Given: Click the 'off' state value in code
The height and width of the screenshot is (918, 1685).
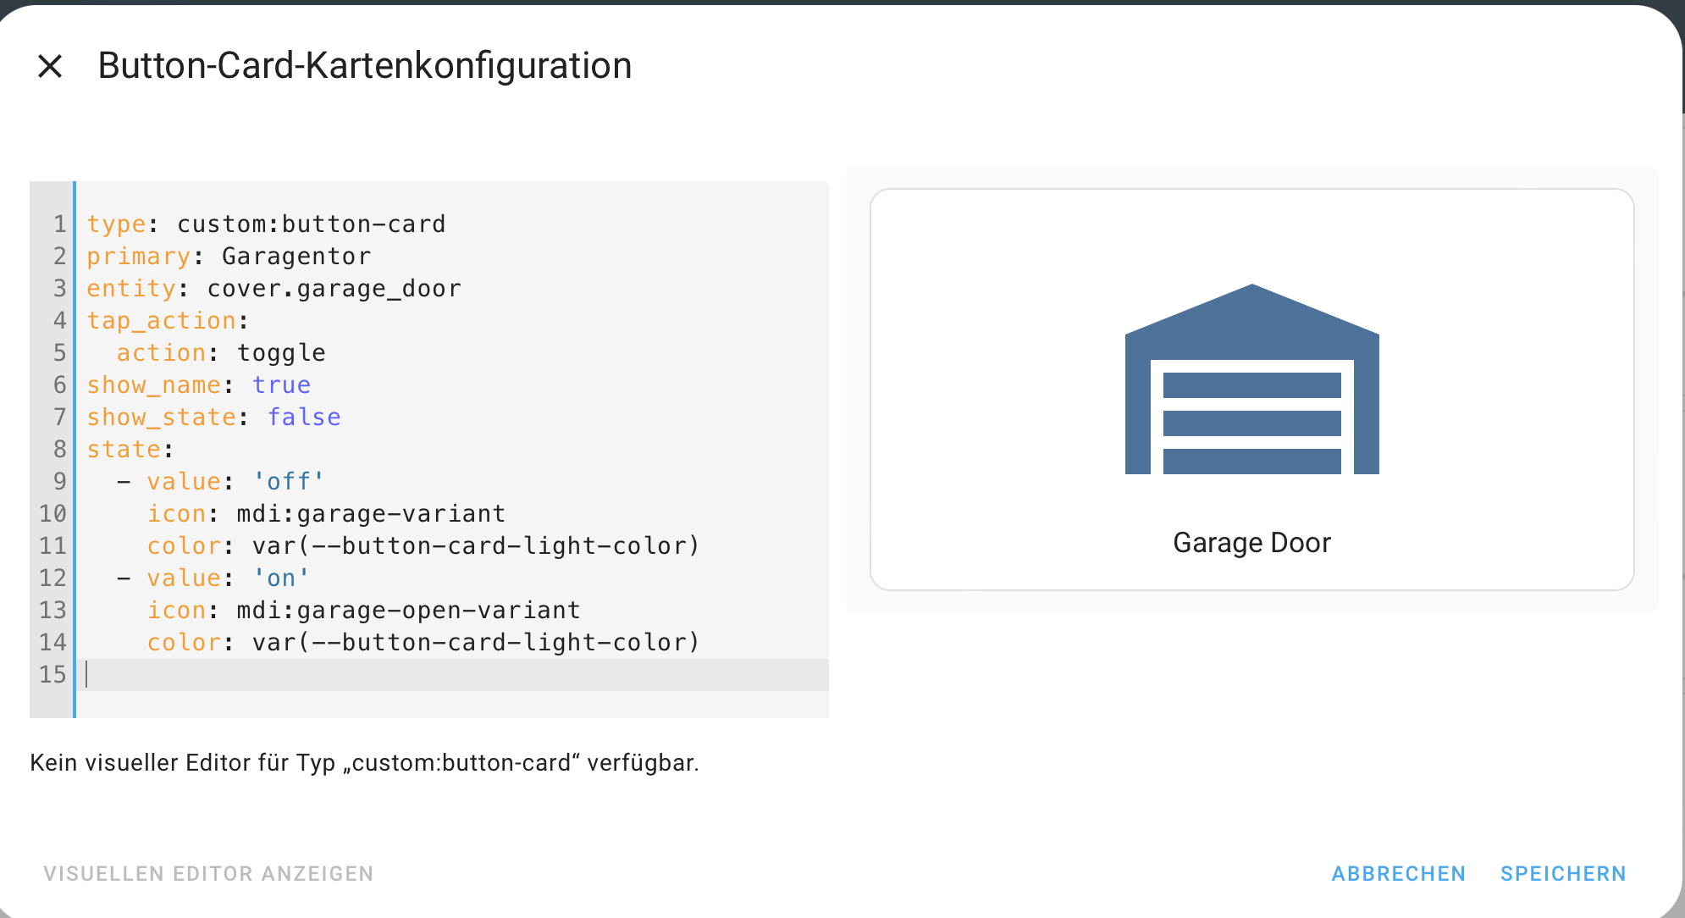Looking at the screenshot, I should pyautogui.click(x=289, y=482).
